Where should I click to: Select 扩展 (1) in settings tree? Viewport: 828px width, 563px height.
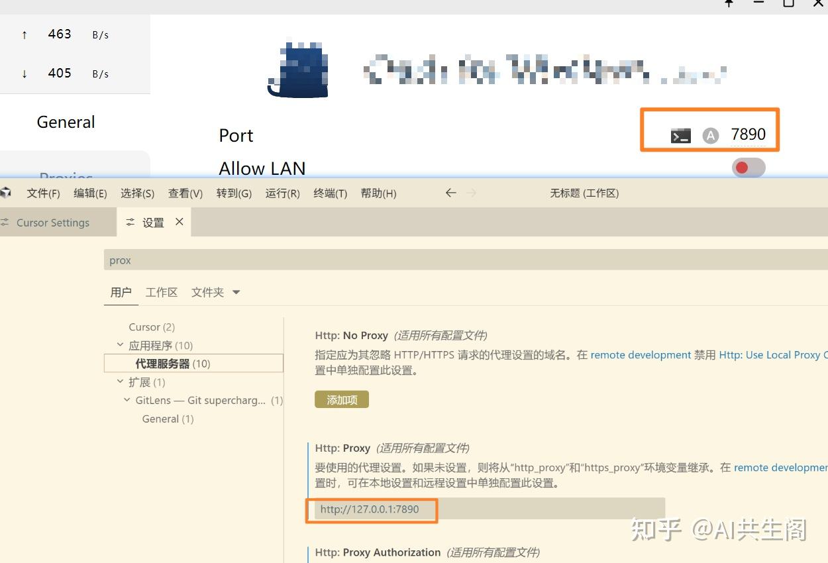[147, 382]
